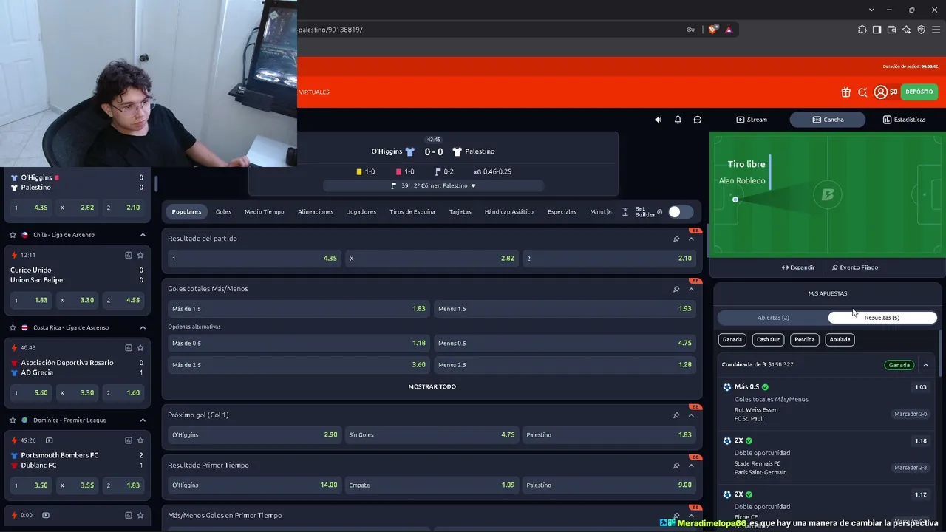The image size is (946, 532).
Task: Favorite the Curico Unido match star
Action: click(140, 255)
